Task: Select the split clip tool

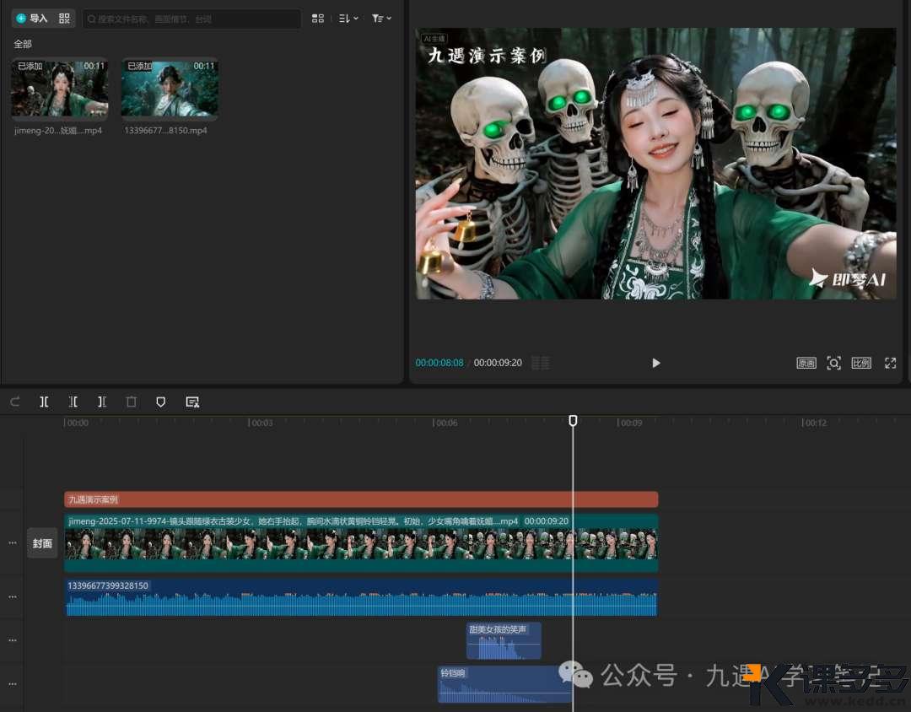Action: pyautogui.click(x=44, y=402)
